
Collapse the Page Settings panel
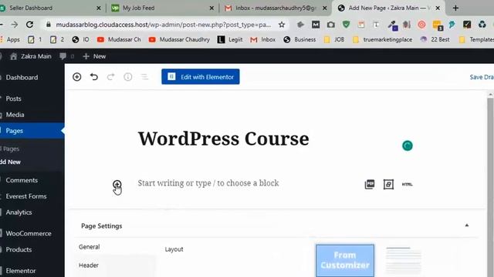[467, 225]
